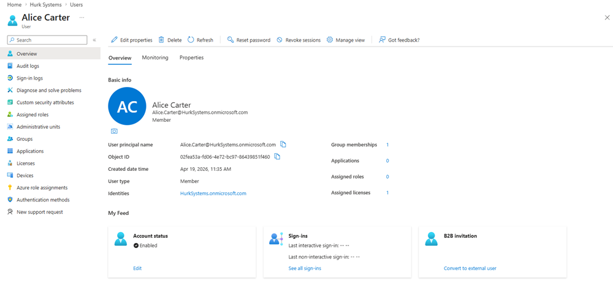Viewport: 613px width, 286px height.
Task: Click in the sidebar Search field
Action: [47, 40]
